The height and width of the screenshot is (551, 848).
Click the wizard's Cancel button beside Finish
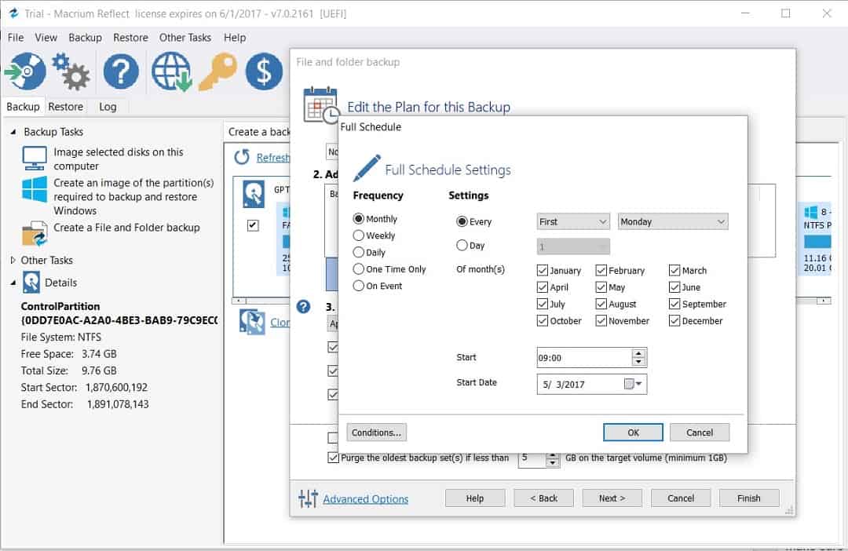[x=680, y=498]
